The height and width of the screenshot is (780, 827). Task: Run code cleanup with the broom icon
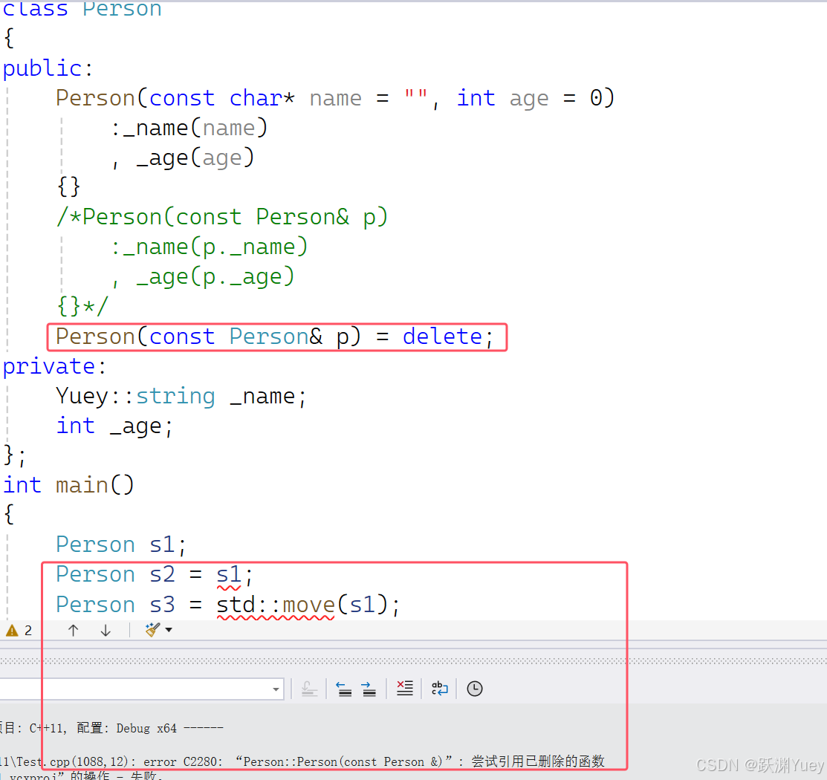click(152, 630)
